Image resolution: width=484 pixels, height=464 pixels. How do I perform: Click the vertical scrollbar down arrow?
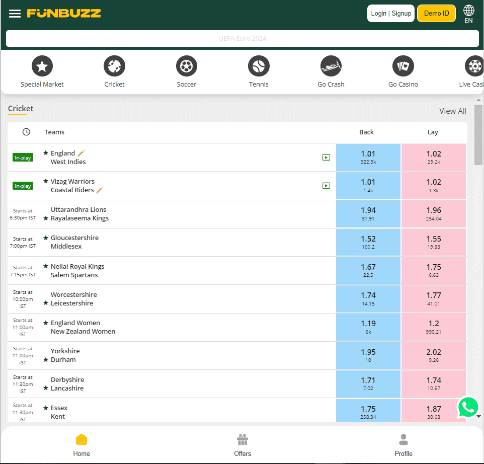(x=478, y=417)
